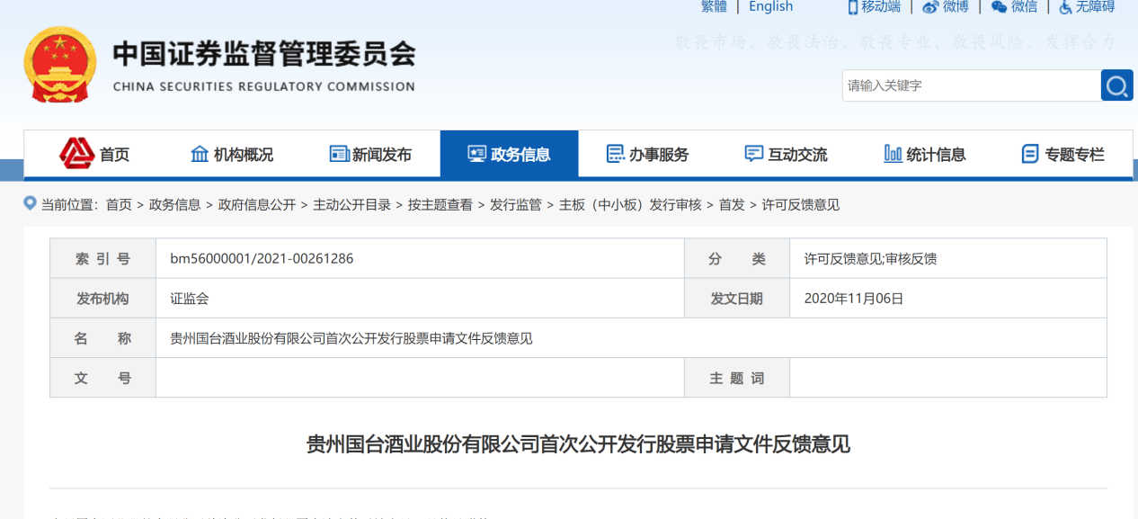Go to 政府信息公开 in breadcrumb

pos(257,205)
